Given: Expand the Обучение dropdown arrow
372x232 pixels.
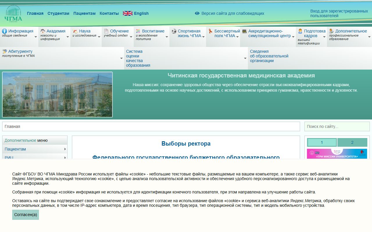Looking at the screenshot, I should point(131,37).
